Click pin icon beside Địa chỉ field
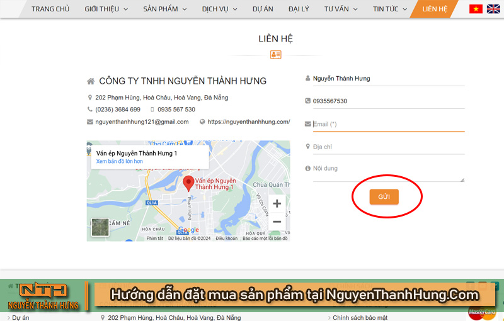504x321 pixels. click(307, 147)
